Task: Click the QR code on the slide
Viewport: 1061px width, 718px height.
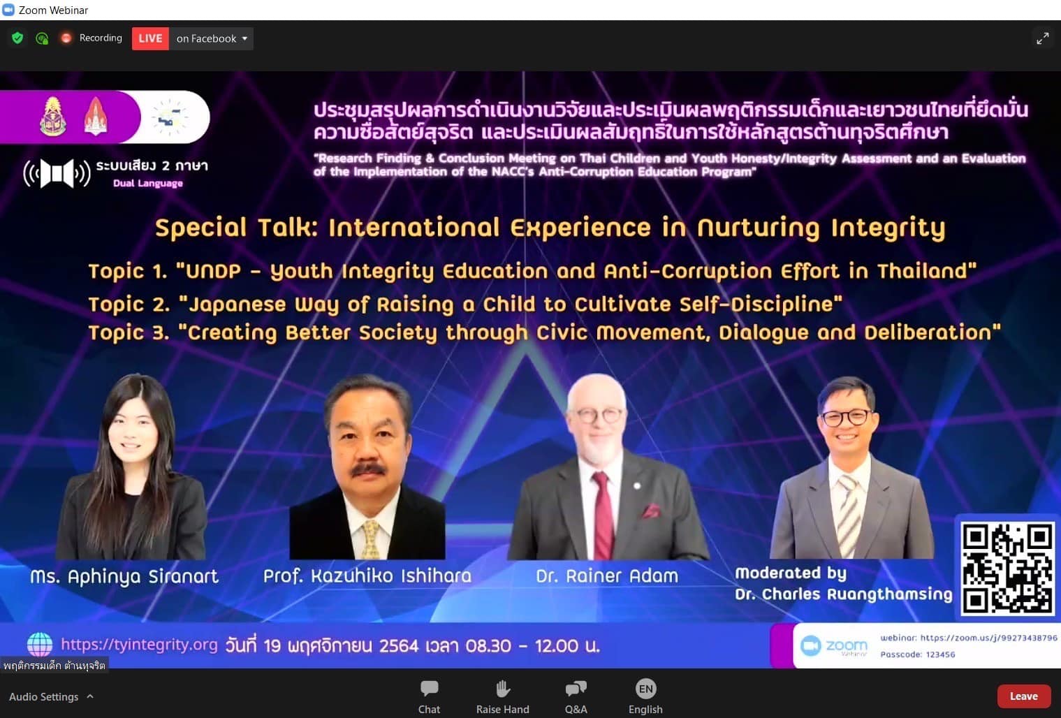Action: coord(1007,569)
